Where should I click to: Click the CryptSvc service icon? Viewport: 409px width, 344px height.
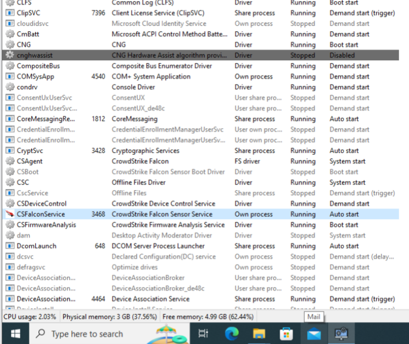(10, 151)
